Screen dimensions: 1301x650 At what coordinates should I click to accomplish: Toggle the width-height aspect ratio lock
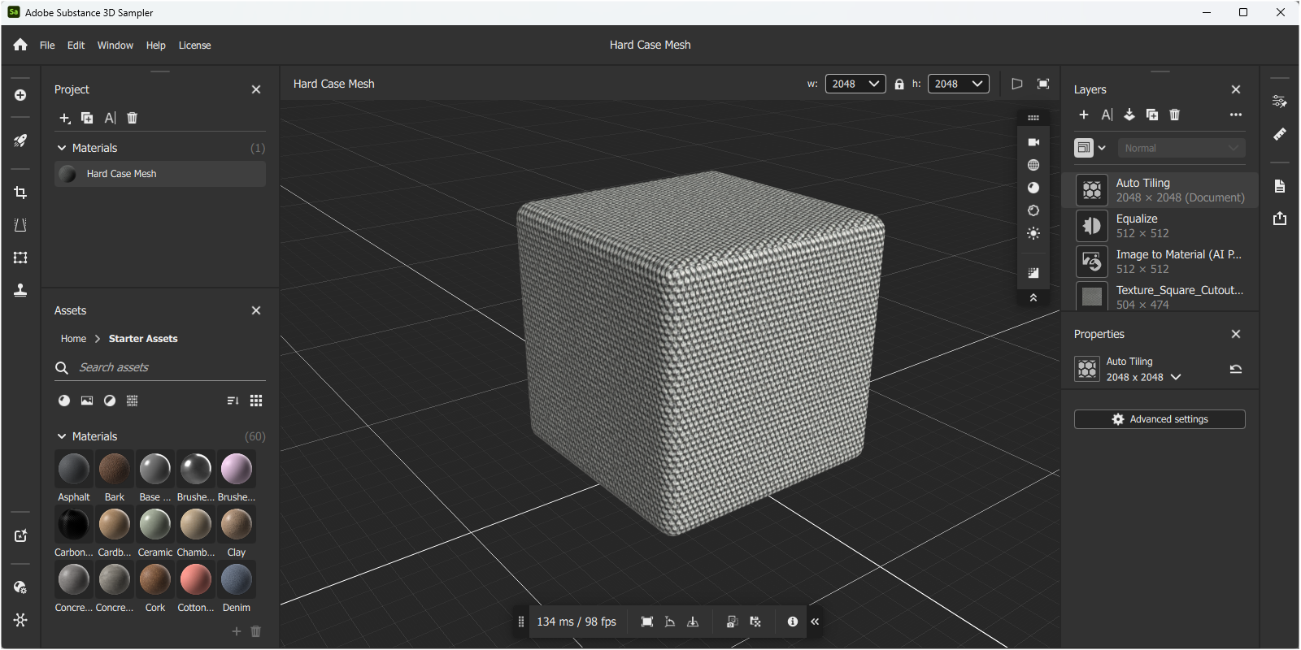[x=899, y=84]
